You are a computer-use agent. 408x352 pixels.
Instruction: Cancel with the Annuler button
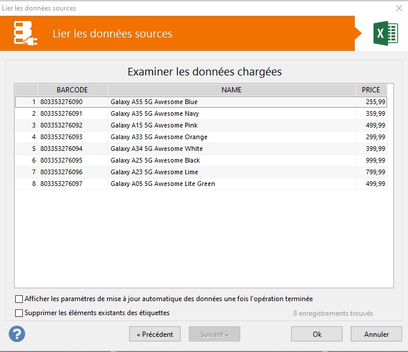point(376,334)
